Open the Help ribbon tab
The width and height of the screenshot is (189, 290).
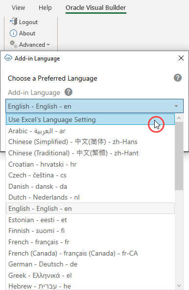[x=45, y=8]
